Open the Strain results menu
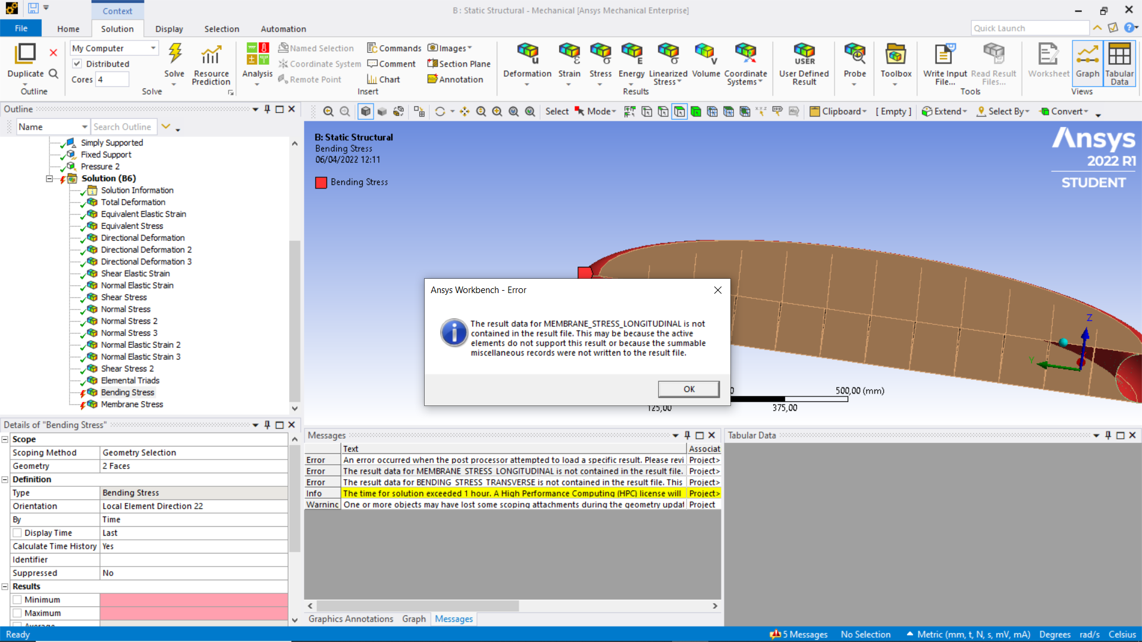 click(x=569, y=64)
